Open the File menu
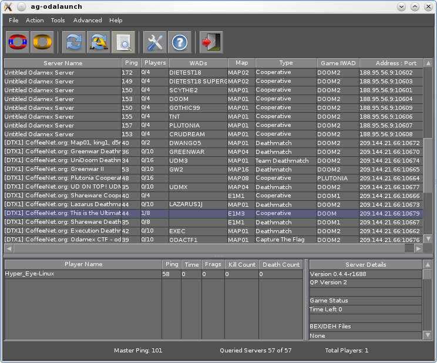 (14, 20)
